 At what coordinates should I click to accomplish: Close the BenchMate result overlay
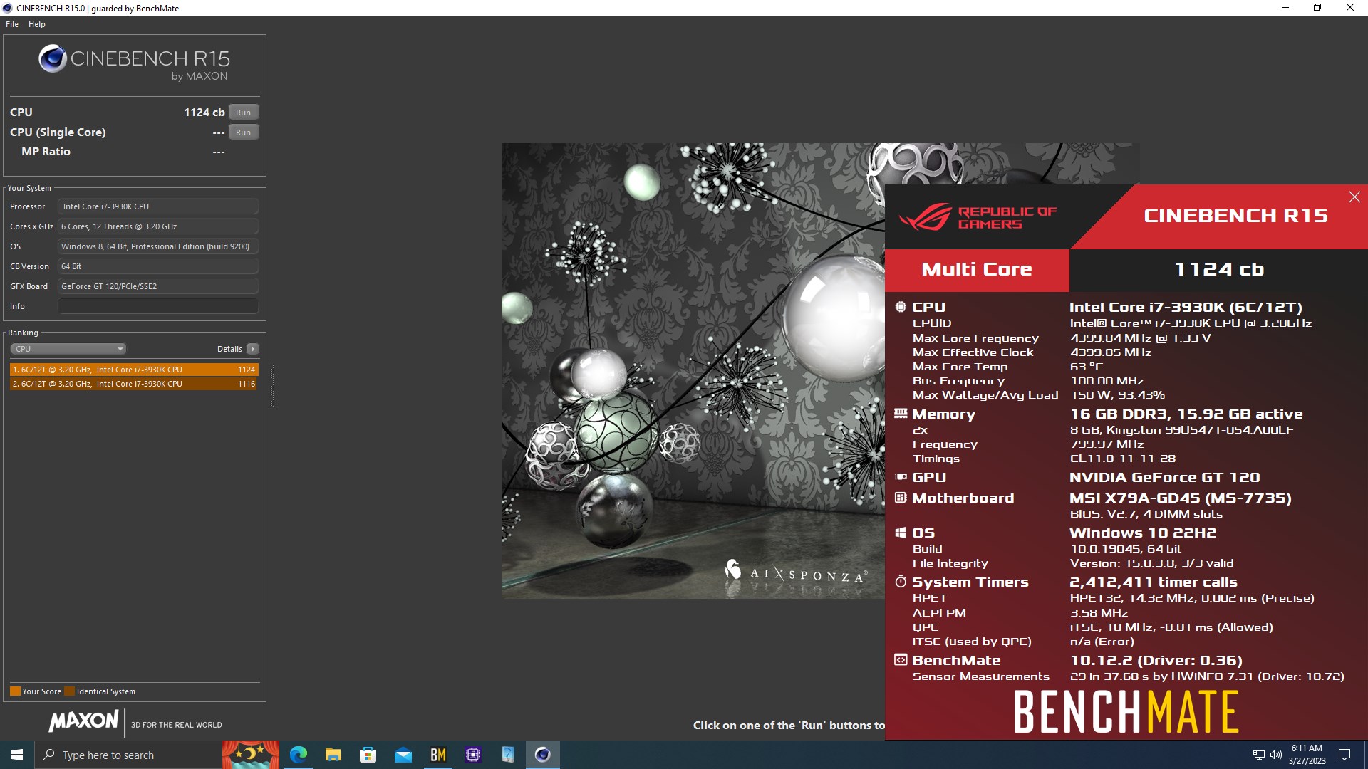click(x=1354, y=197)
